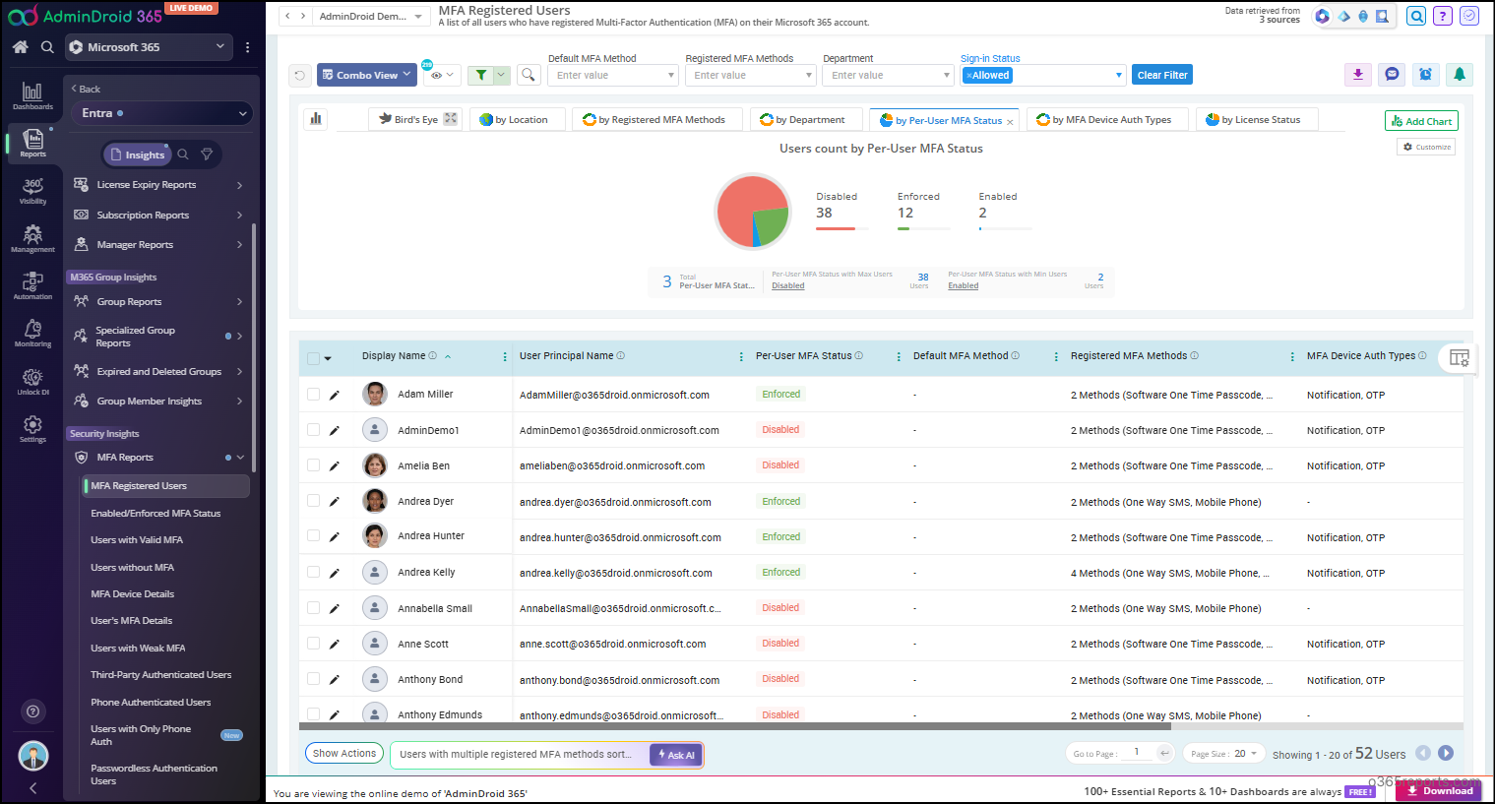
Task: Click the Go to Page input field
Action: pyautogui.click(x=1138, y=753)
